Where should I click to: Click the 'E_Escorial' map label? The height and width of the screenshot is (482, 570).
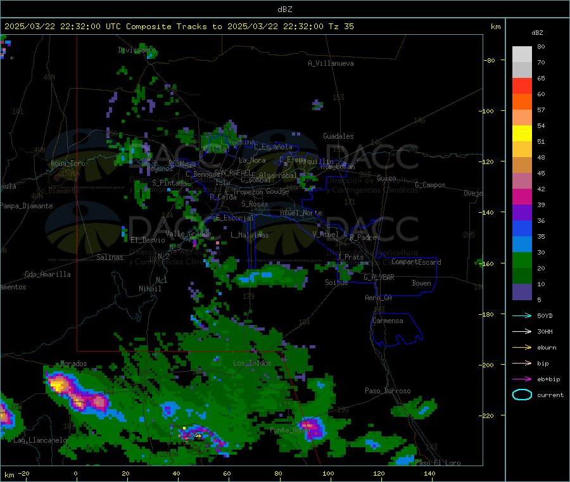pos(235,218)
